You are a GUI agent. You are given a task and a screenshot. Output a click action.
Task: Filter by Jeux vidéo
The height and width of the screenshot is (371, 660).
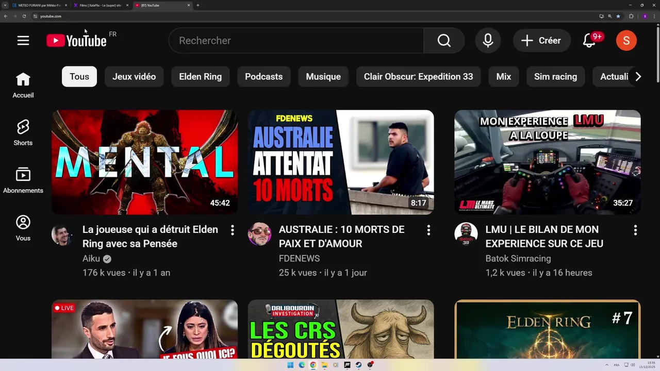click(x=134, y=77)
